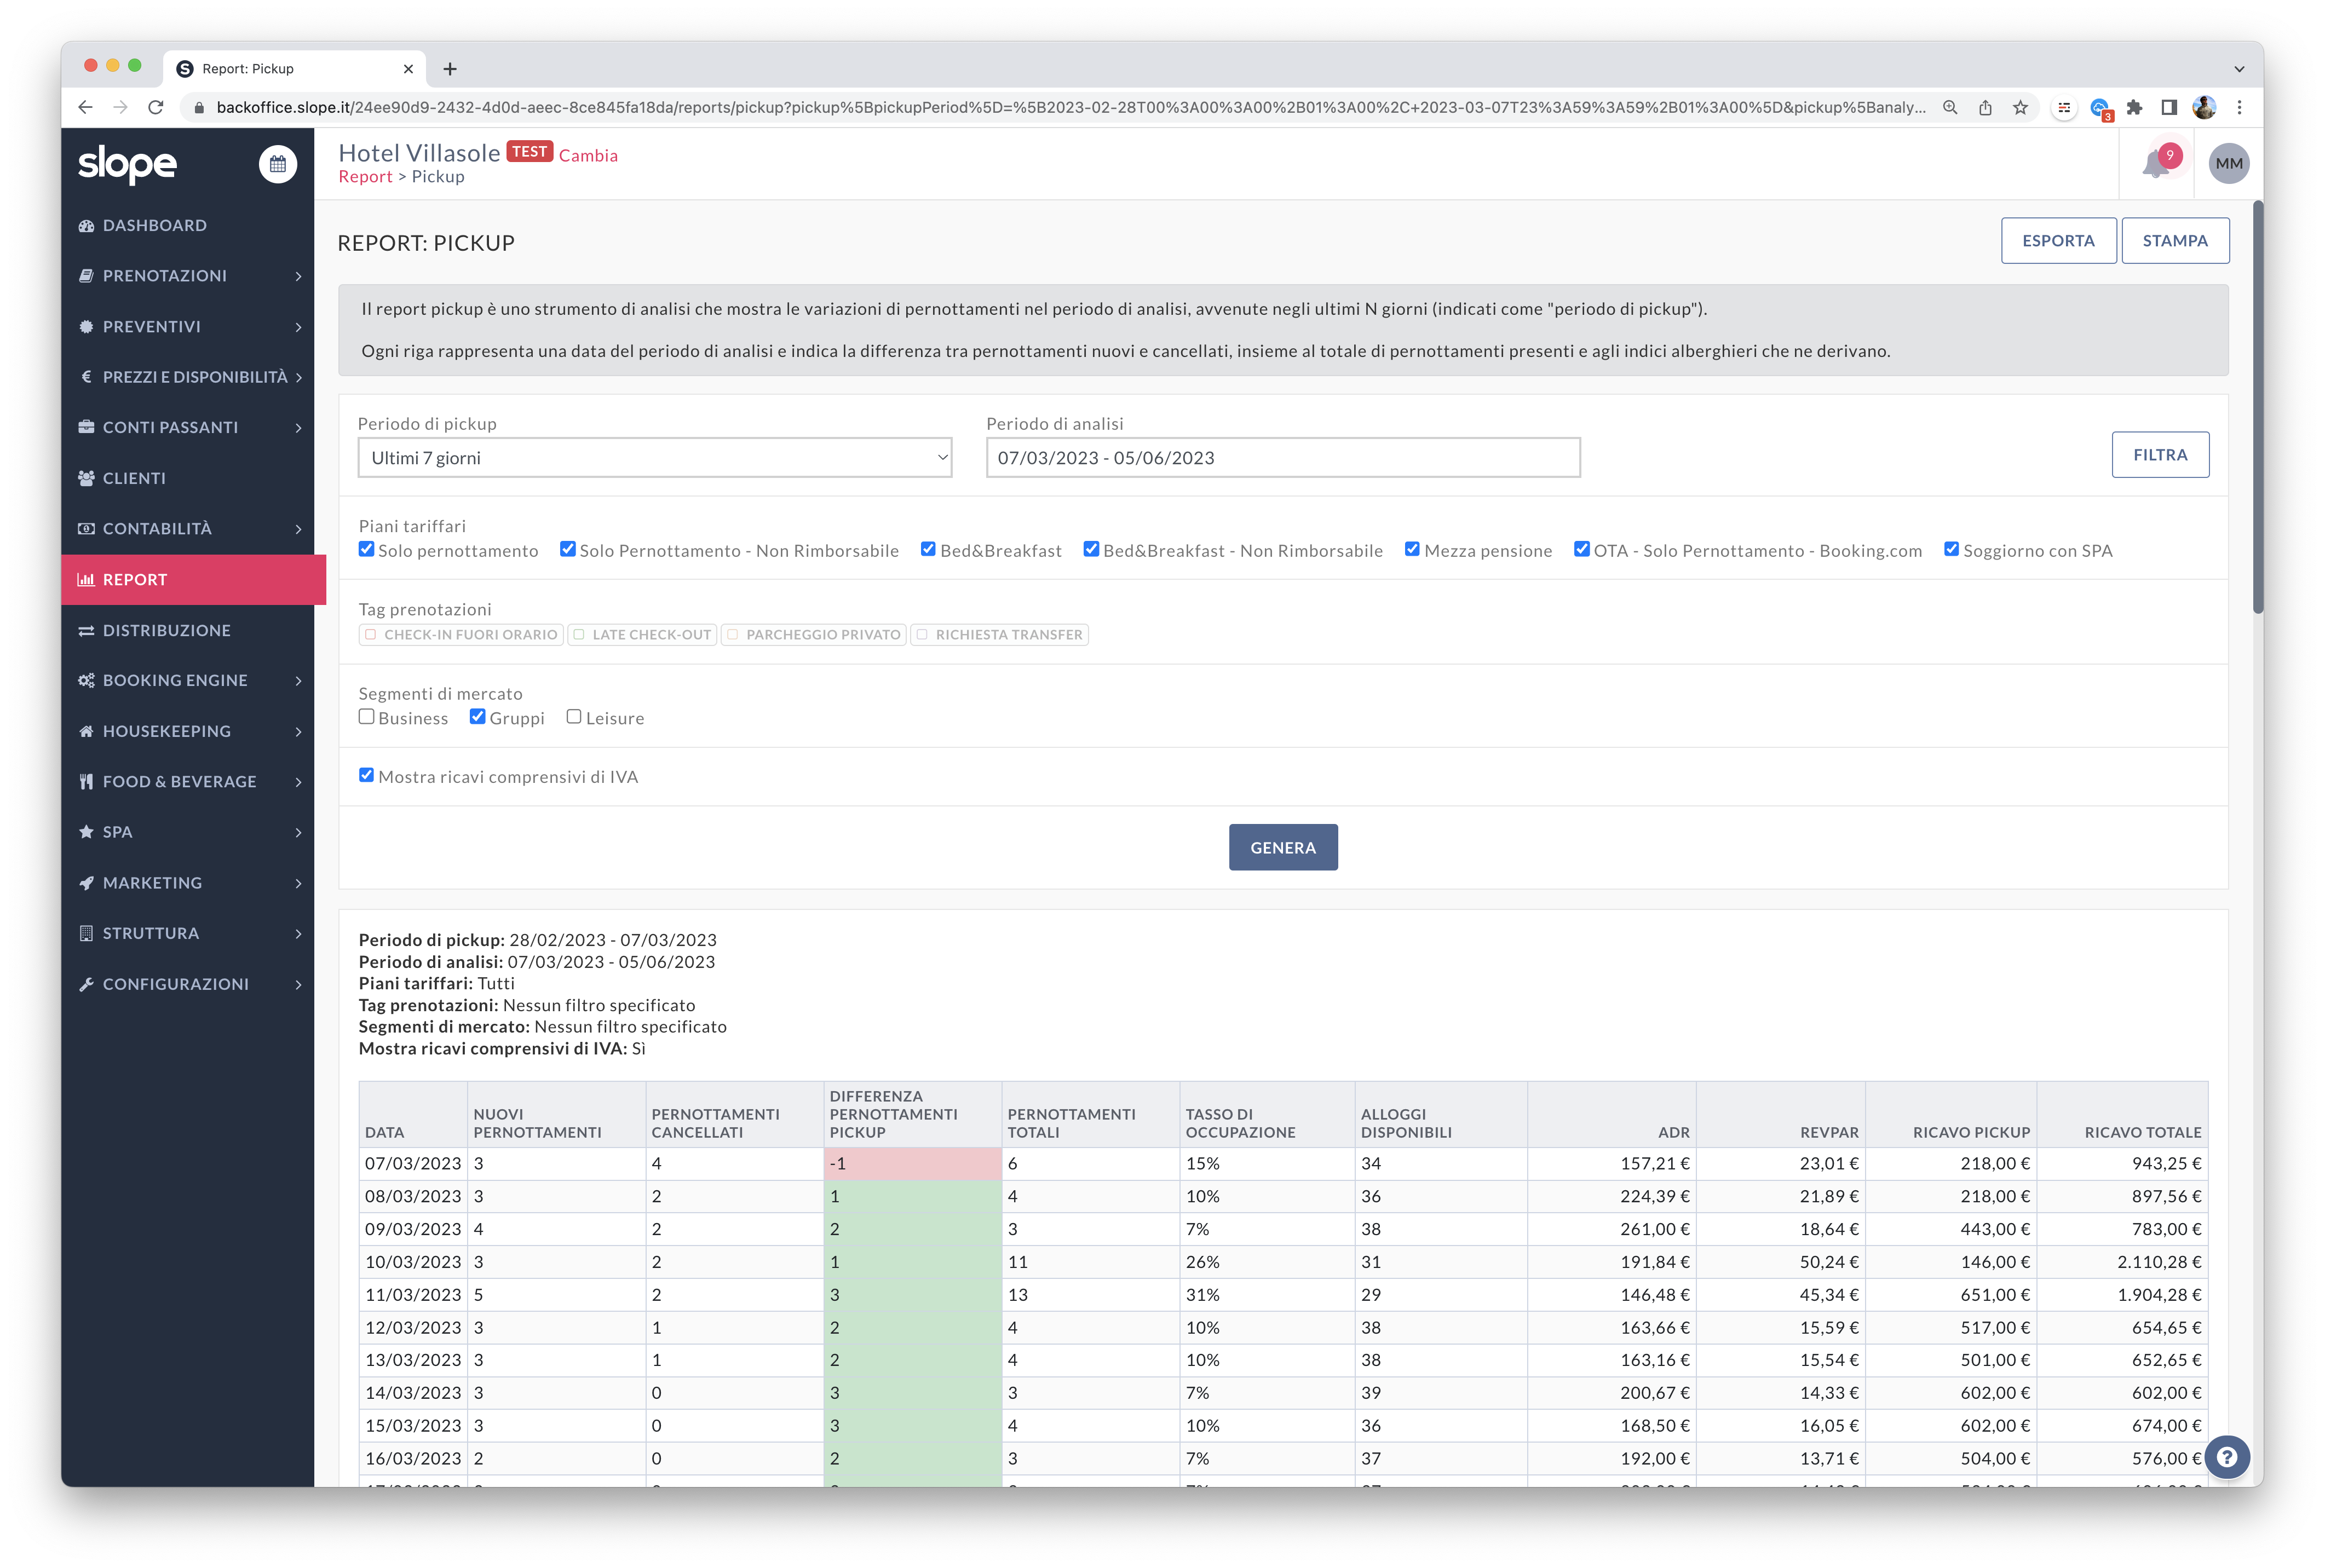Open Configurazioni section in the sidebar
Viewport: 2325px width, 1568px height.
pyautogui.click(x=187, y=984)
